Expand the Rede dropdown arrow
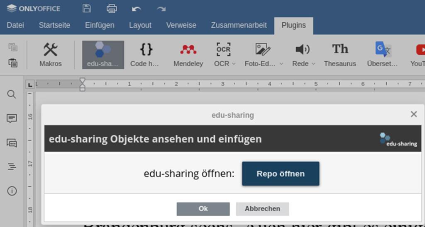 point(313,64)
